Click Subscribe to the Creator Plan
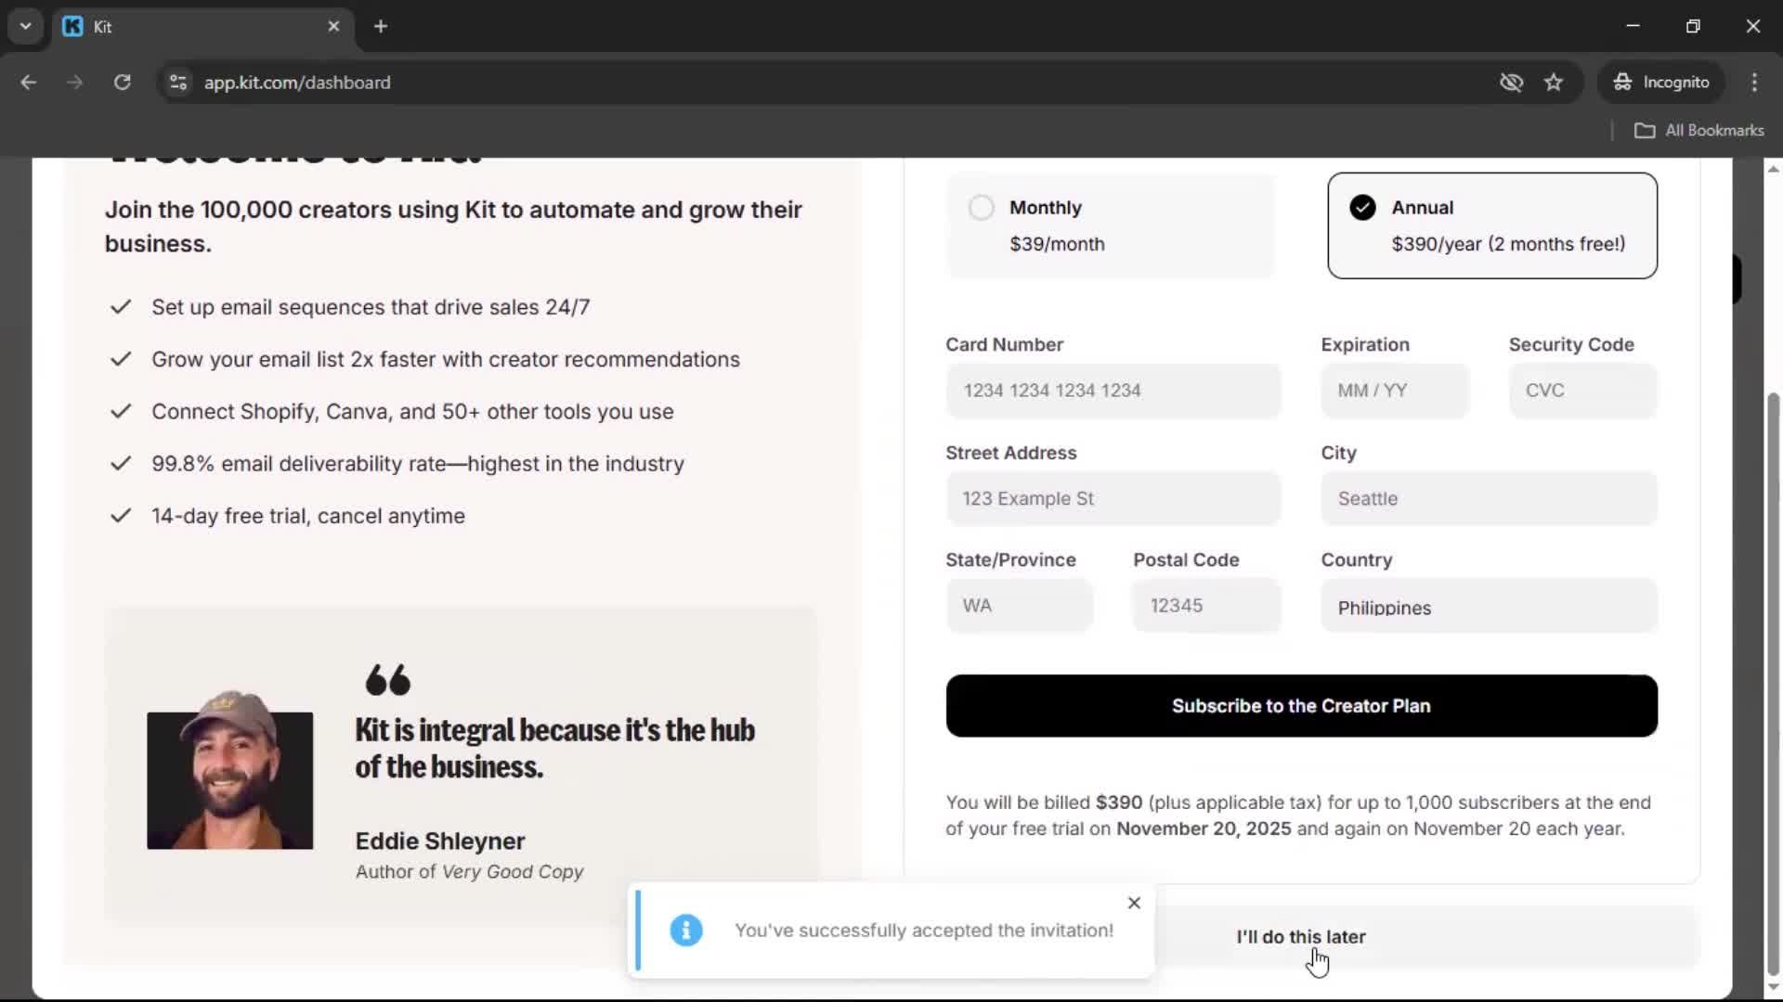Viewport: 1783px width, 1002px height. tap(1301, 706)
